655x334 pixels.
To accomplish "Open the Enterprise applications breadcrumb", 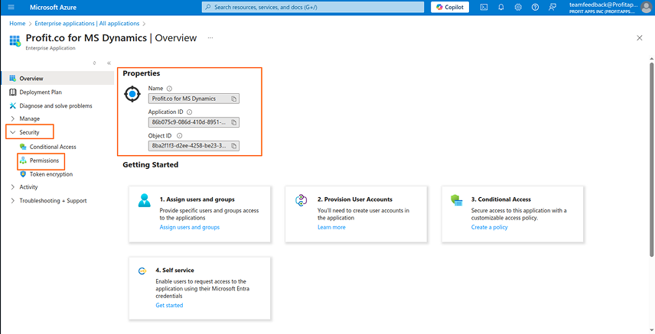I will coord(87,24).
